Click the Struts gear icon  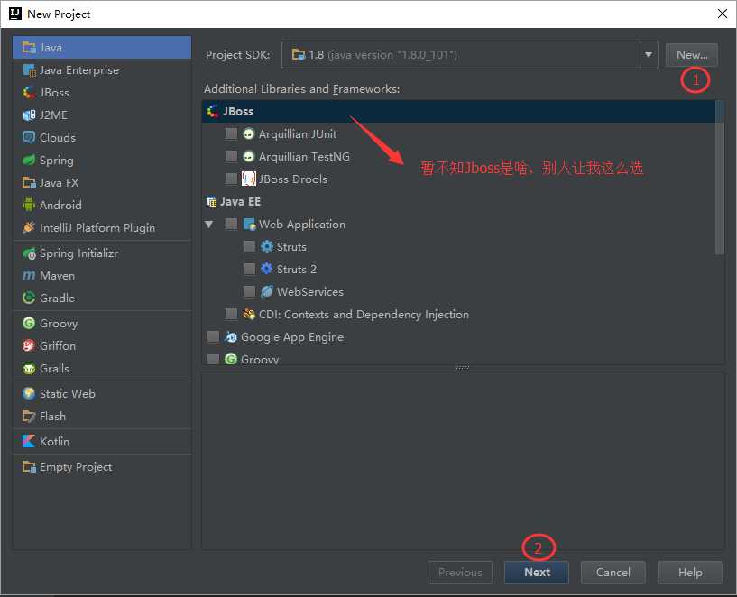coord(266,246)
